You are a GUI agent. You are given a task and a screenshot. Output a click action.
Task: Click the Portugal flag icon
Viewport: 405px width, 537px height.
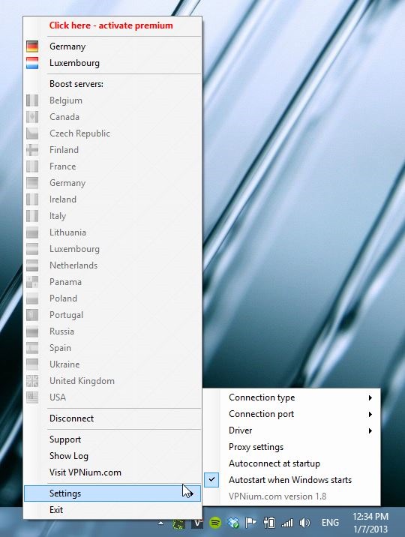[x=32, y=315]
